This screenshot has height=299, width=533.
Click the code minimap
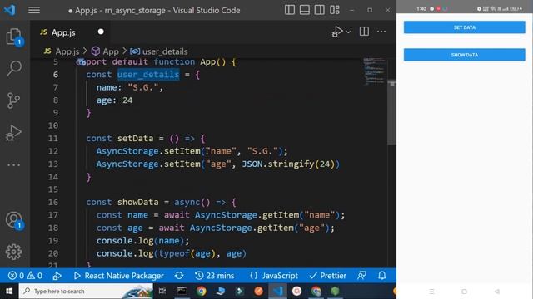[375, 71]
